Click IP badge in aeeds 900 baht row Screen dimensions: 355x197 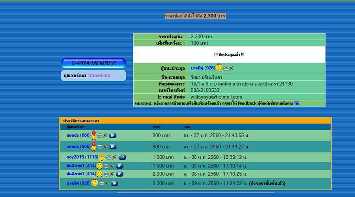coord(113,147)
